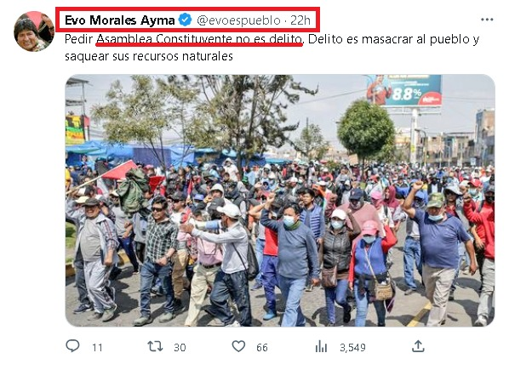Screen dimensions: 509x370
Task: Click the likes count 66
Action: pos(262,348)
